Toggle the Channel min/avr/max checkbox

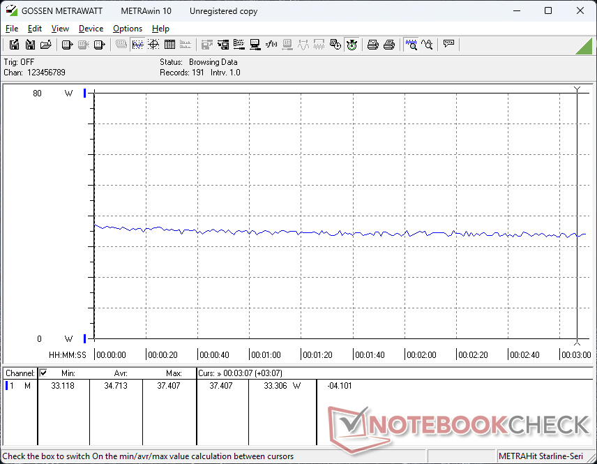tap(43, 373)
